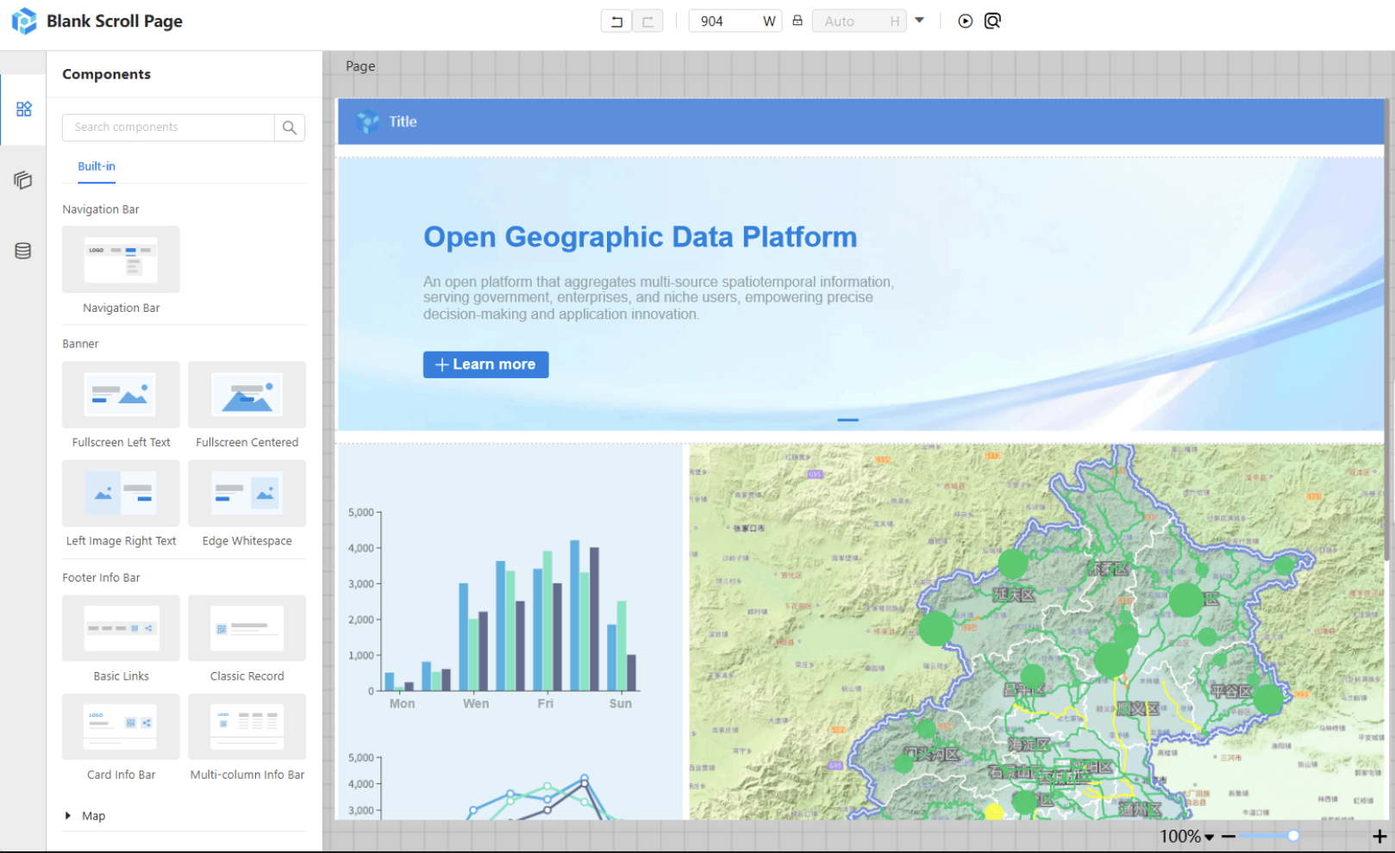Click the Blank Scroll Page app logo
This screenshot has height=853, width=1395.
coord(24,21)
